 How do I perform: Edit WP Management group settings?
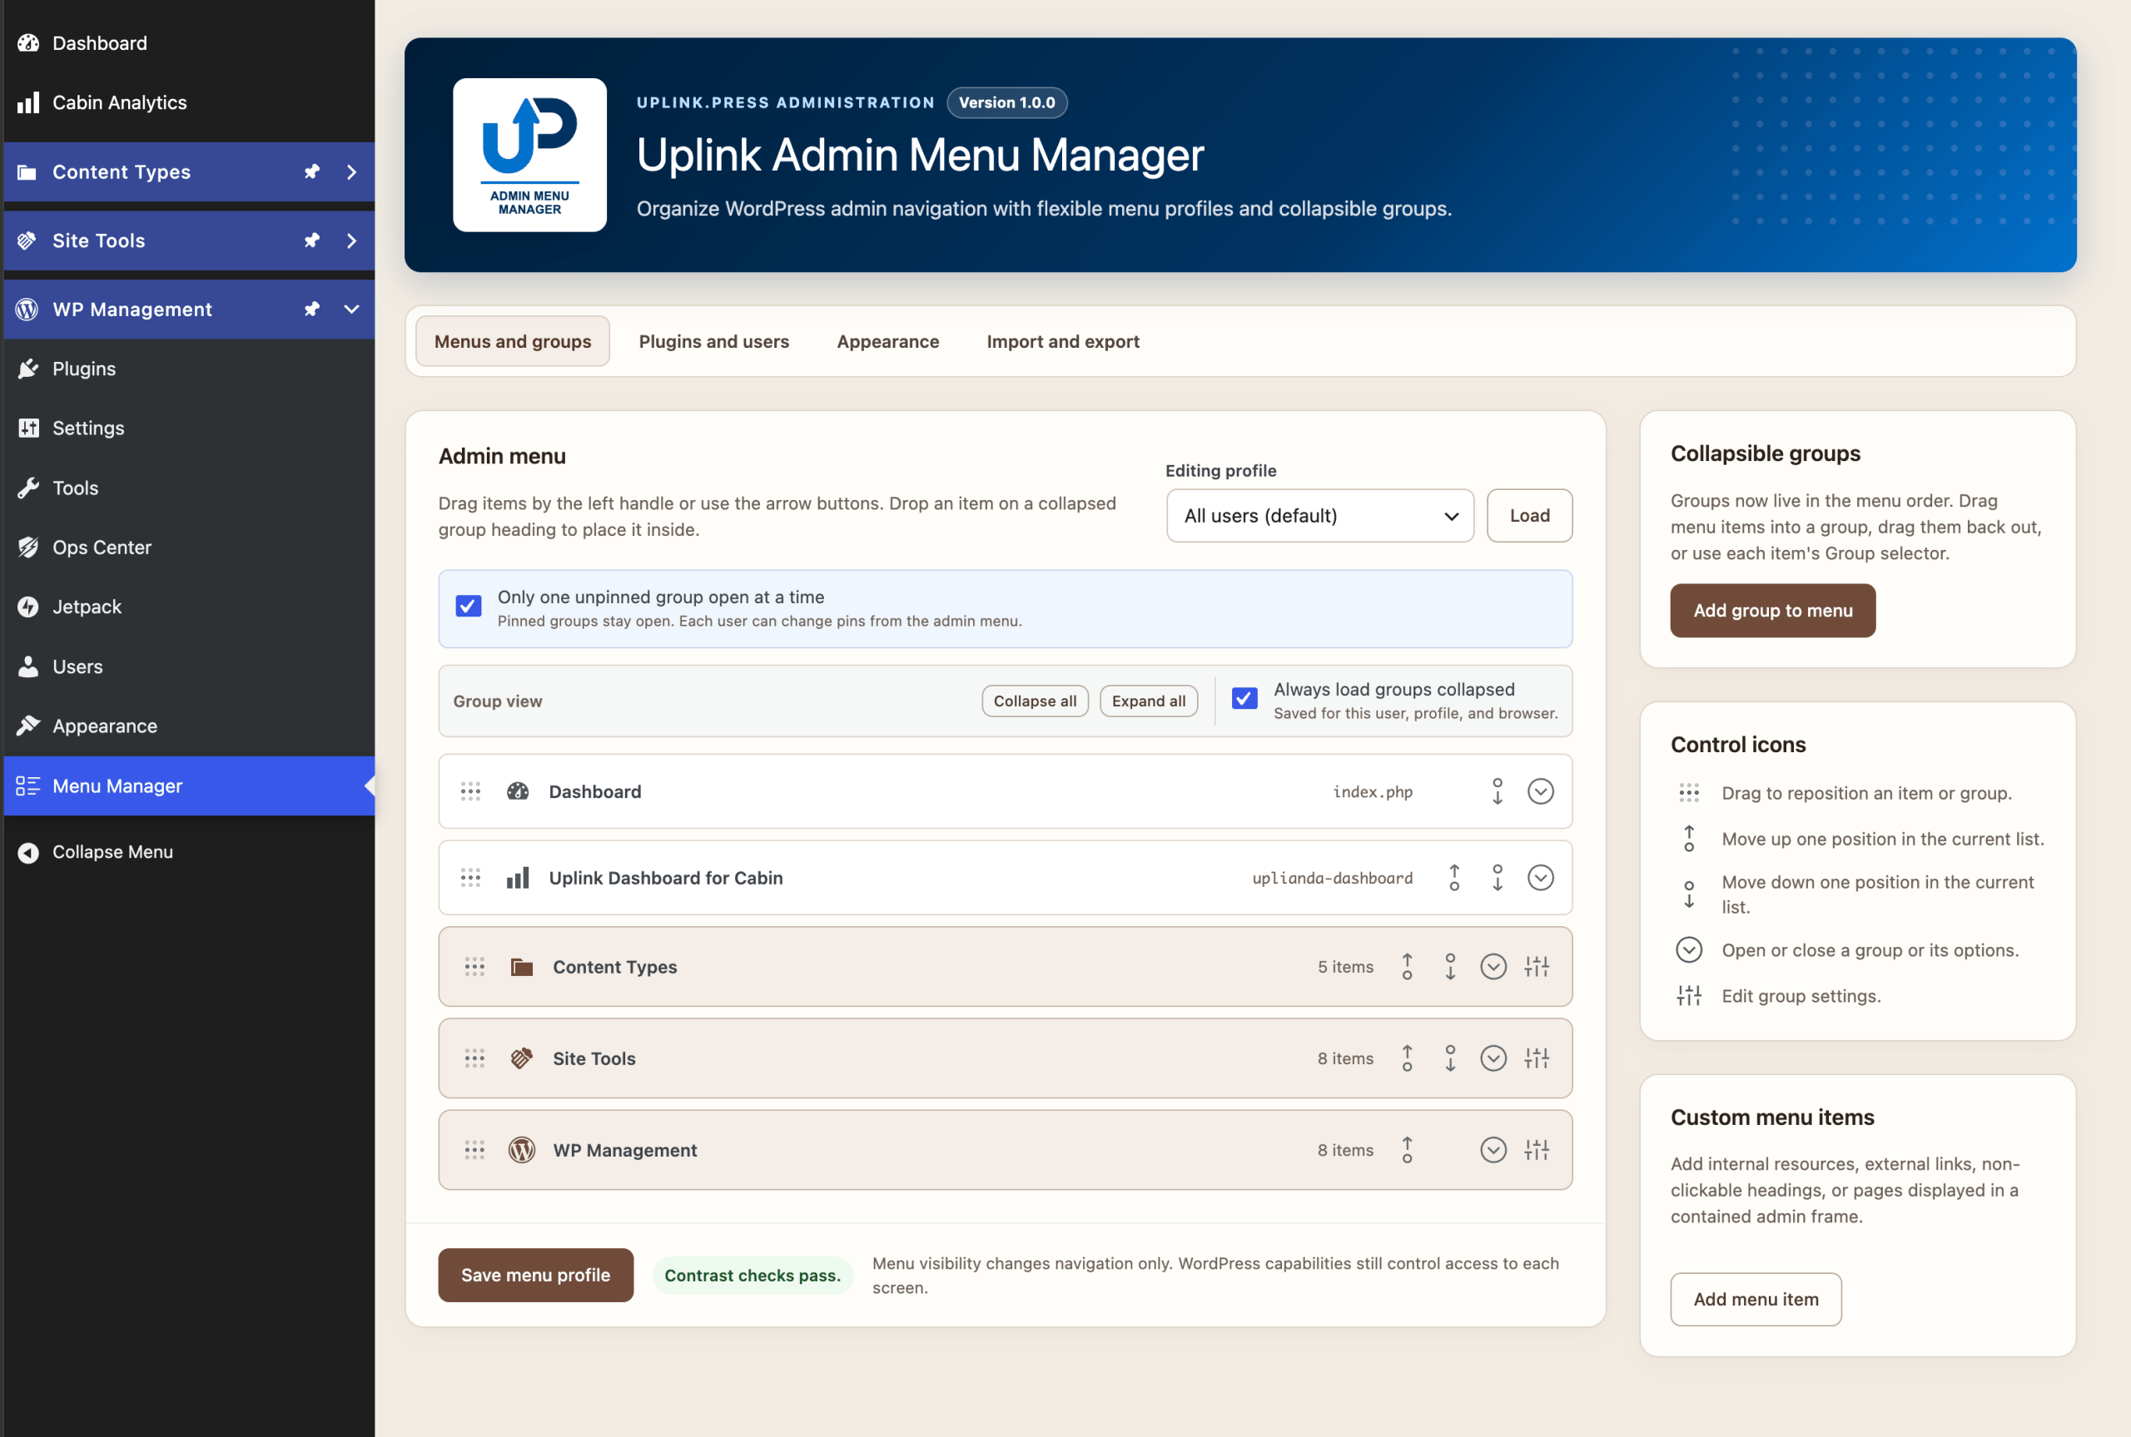[1537, 1150]
